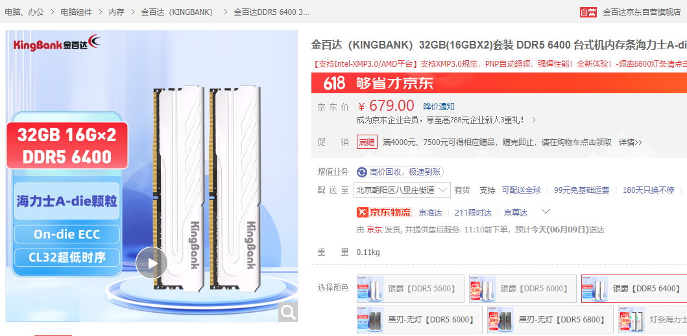Image resolution: width=687 pixels, height=336 pixels.
Task: Select the 黑刃-无灯 DDR5 6800 variant
Action: (x=550, y=320)
